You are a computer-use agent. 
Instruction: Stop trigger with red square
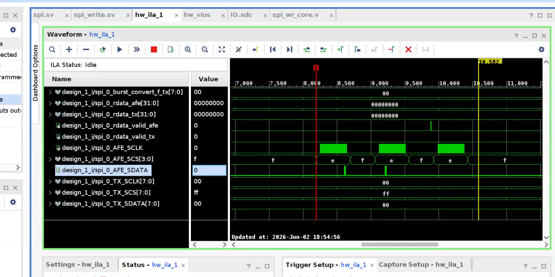point(154,49)
